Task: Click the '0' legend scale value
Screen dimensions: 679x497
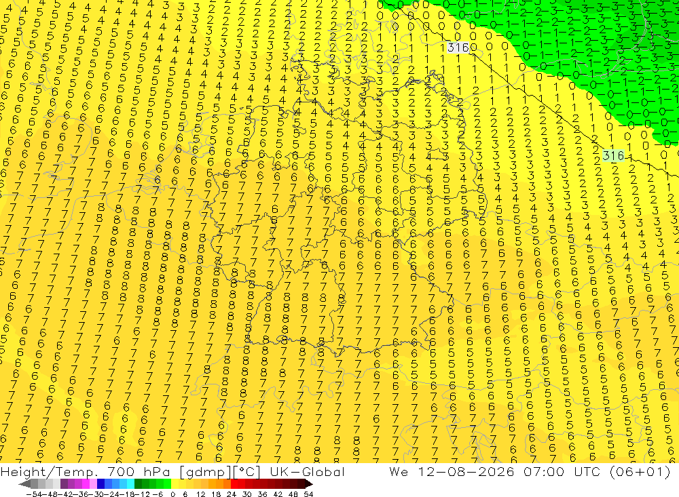Action: click(172, 494)
